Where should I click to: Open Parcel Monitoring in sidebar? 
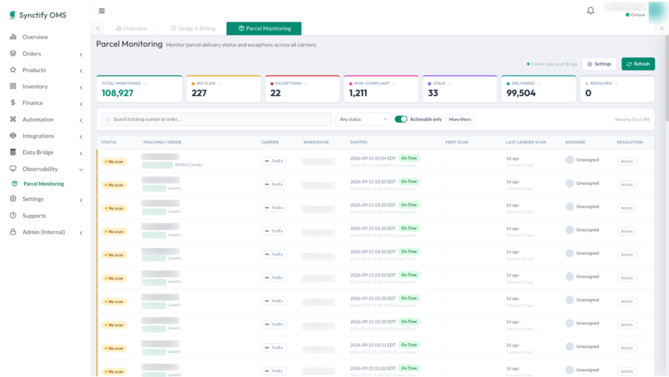44,184
